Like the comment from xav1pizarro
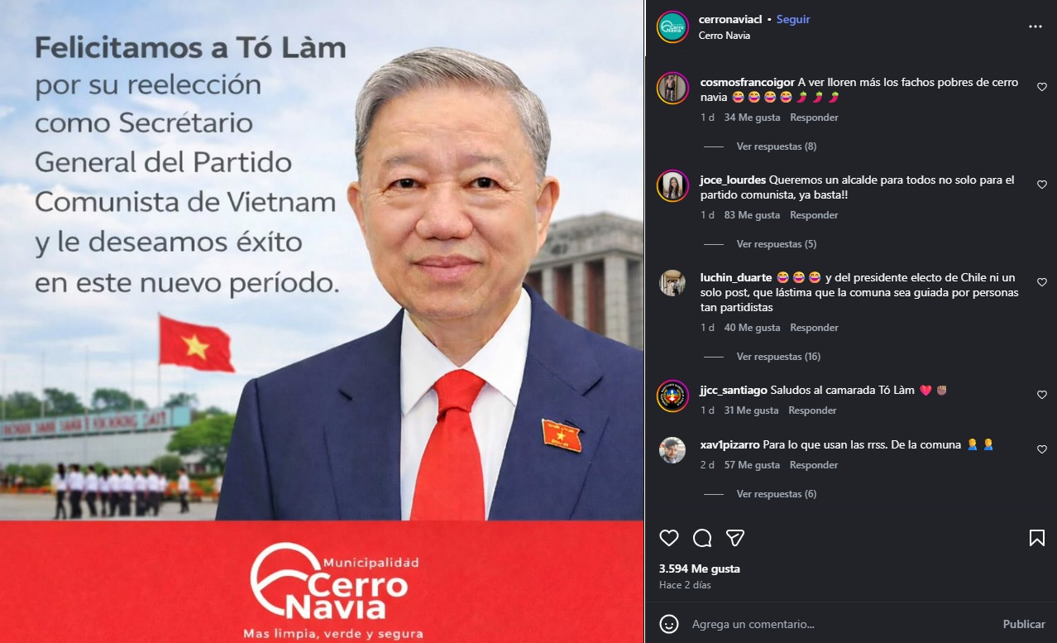Viewport: 1057px width, 643px height. (x=1042, y=449)
